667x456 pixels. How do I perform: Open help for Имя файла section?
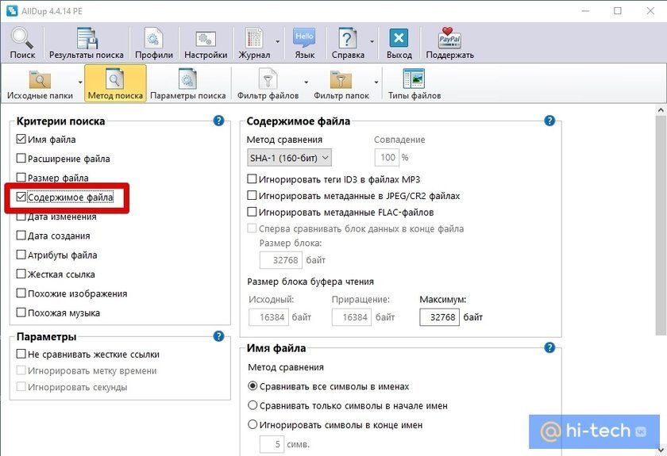point(549,347)
